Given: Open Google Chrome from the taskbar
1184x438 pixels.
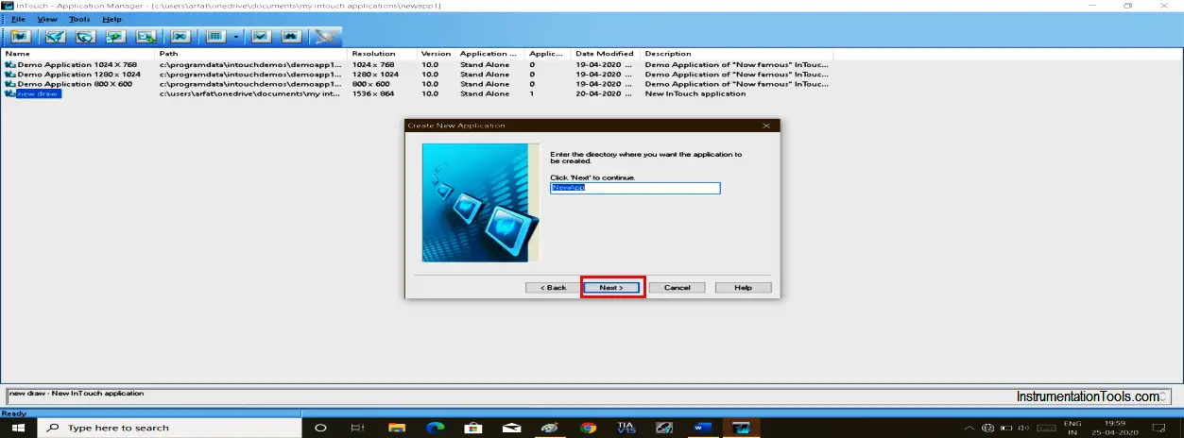Looking at the screenshot, I should (x=588, y=428).
